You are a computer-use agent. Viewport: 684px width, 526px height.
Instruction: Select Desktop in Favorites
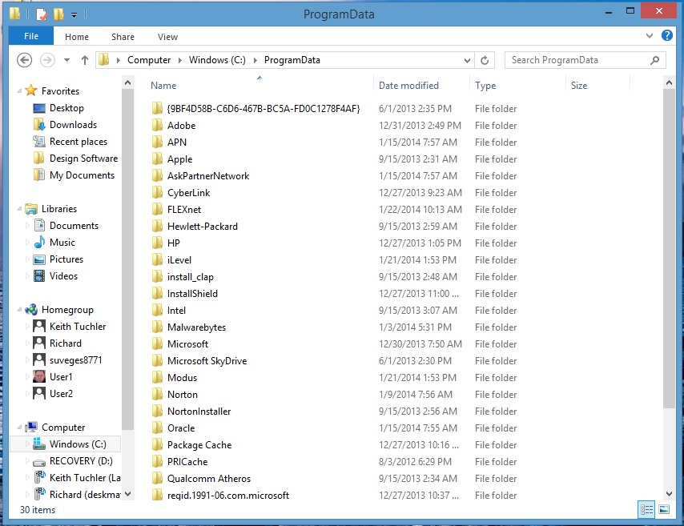coord(66,108)
